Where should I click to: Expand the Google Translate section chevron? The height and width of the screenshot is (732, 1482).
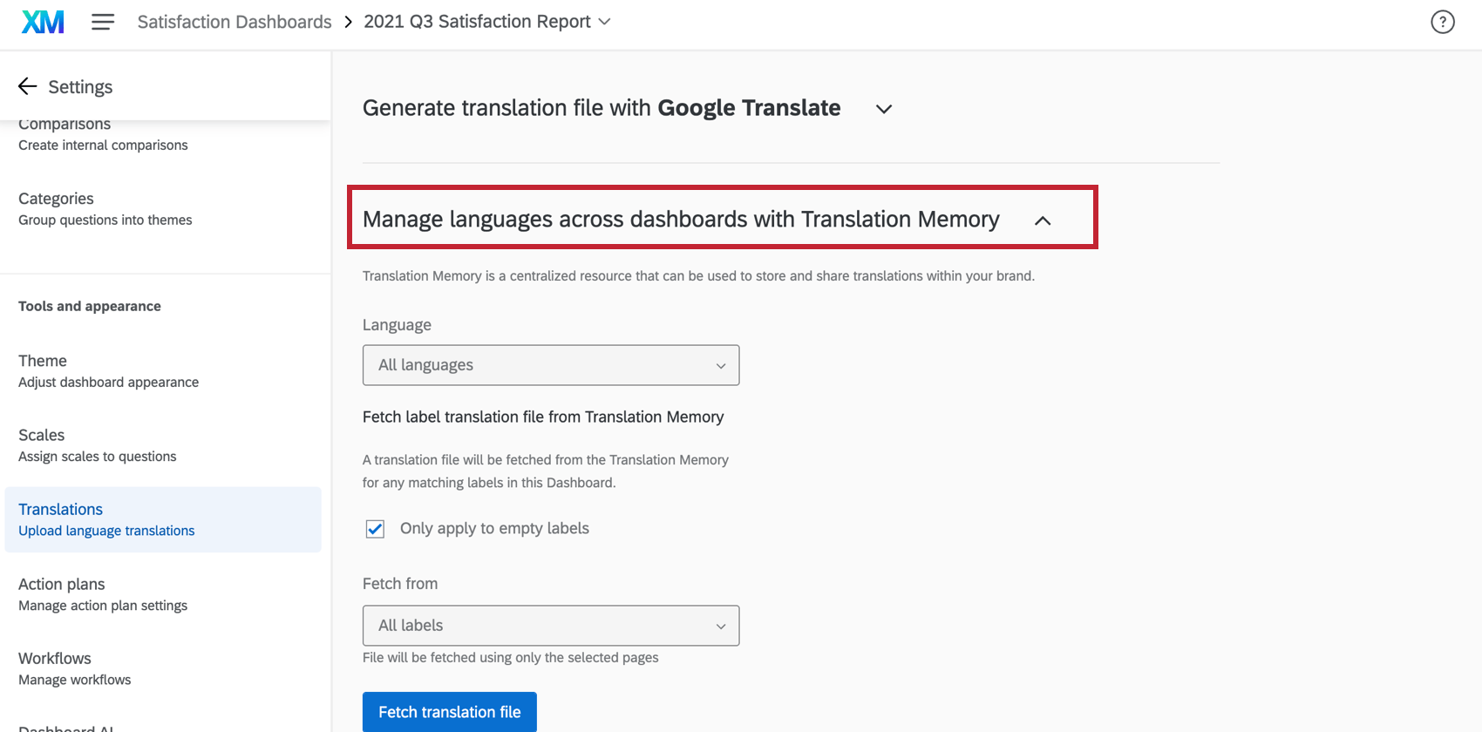click(883, 109)
